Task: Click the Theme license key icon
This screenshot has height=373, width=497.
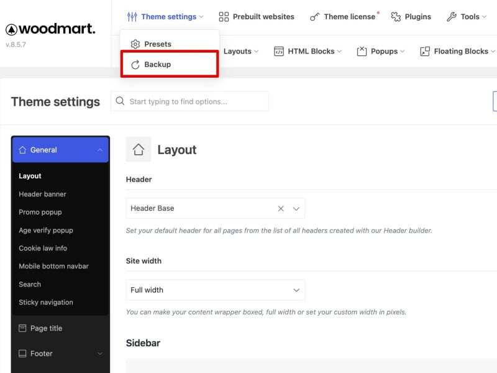Action: pyautogui.click(x=314, y=17)
